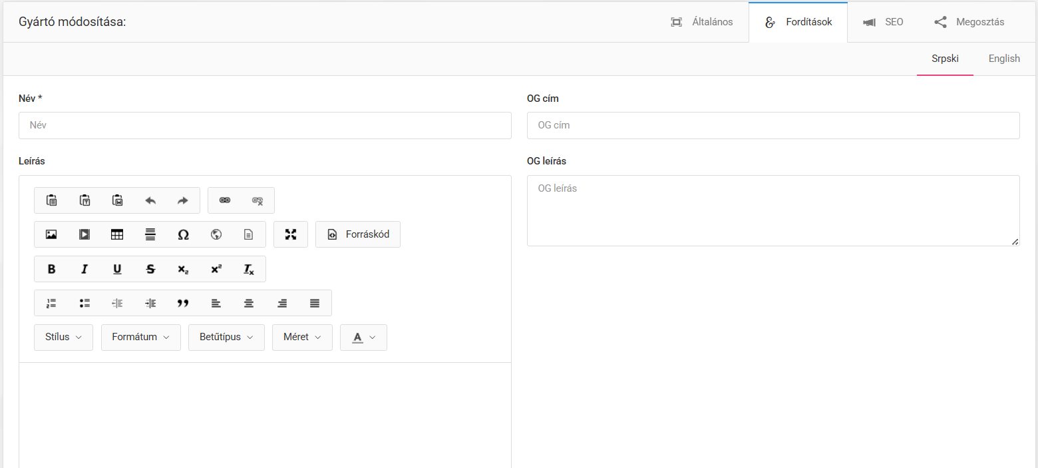The width and height of the screenshot is (1038, 468).
Task: Open the text color picker
Action: coord(363,337)
